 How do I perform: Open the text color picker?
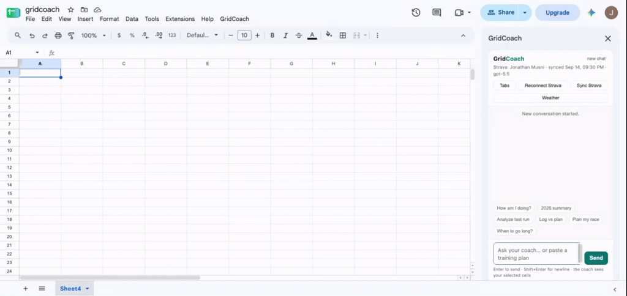coord(312,35)
